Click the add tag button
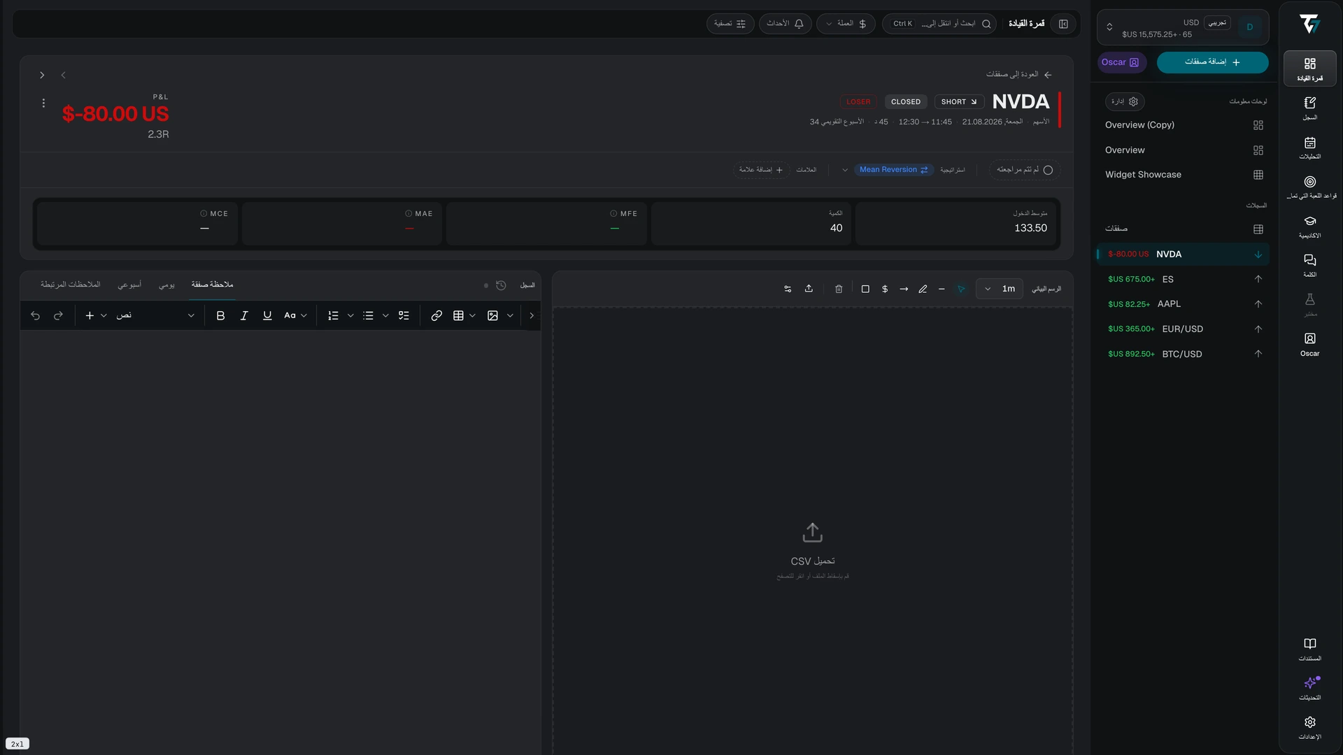Screen dimensions: 1343x755 coord(761,170)
